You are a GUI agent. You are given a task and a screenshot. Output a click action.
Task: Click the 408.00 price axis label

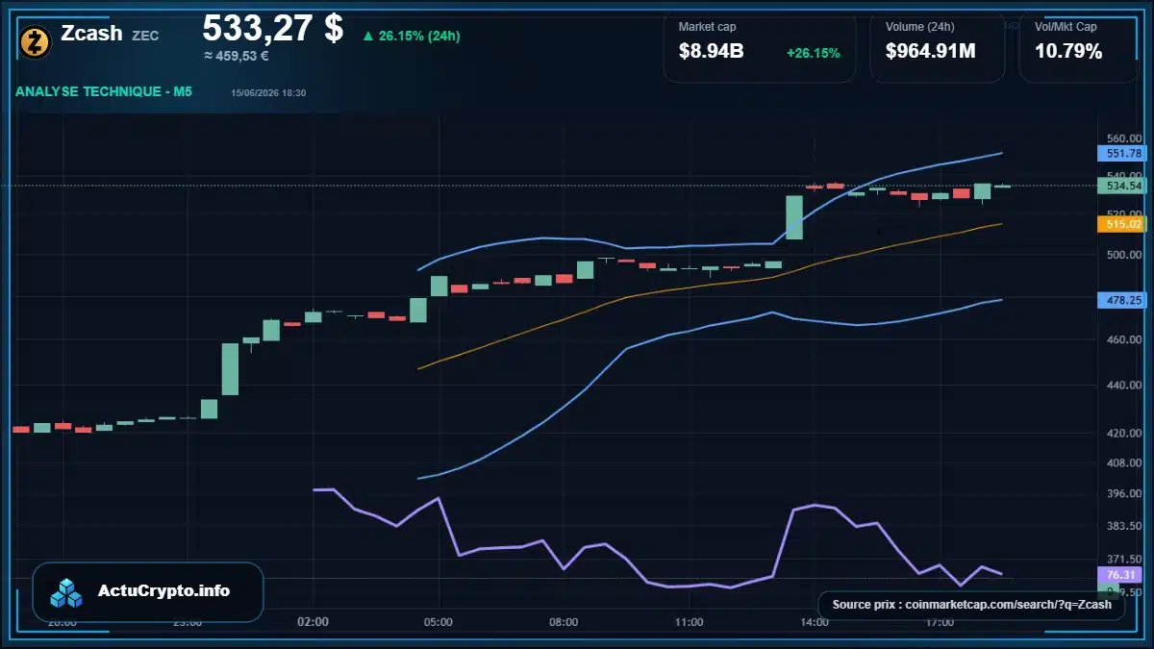[x=1123, y=462]
